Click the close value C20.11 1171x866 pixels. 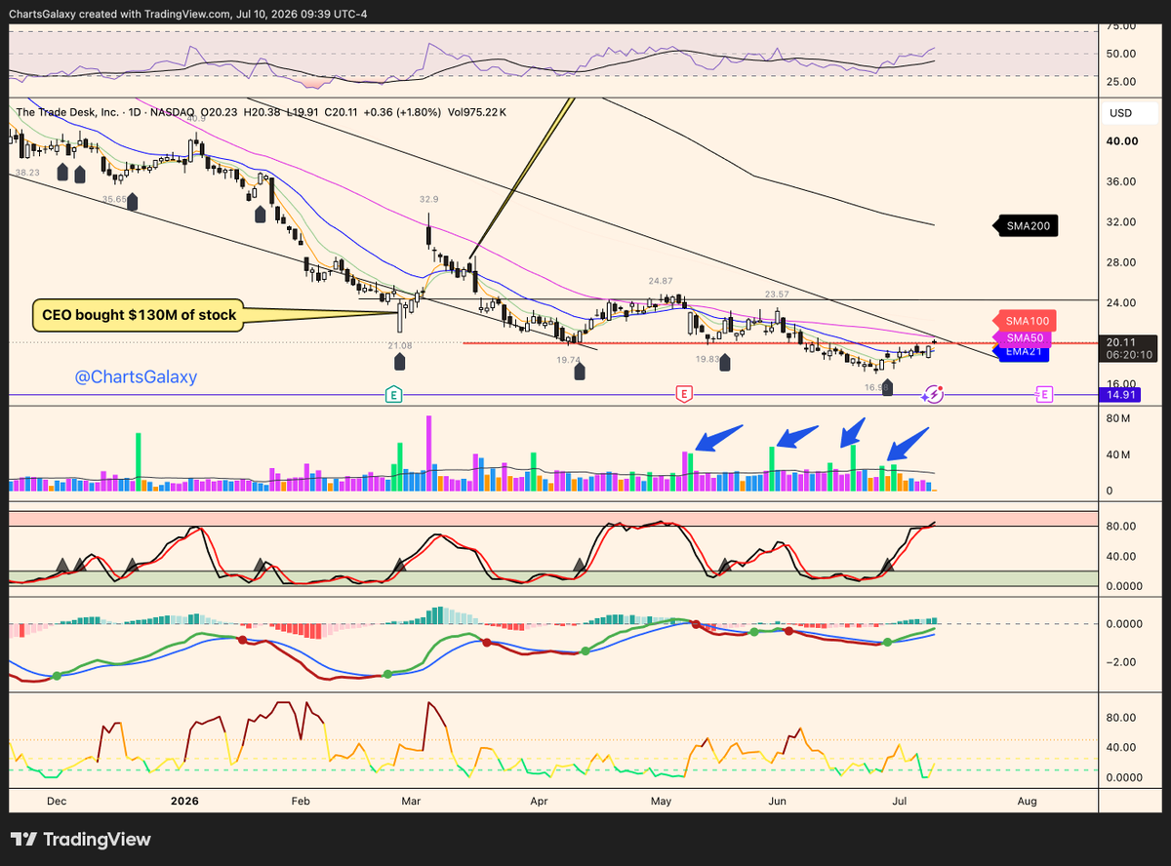tap(342, 112)
